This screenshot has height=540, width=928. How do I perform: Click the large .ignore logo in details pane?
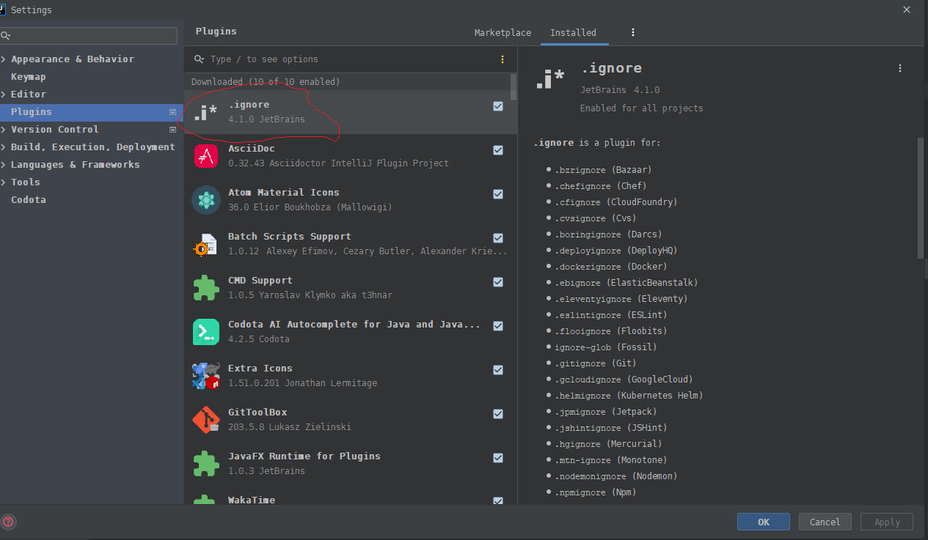point(550,78)
